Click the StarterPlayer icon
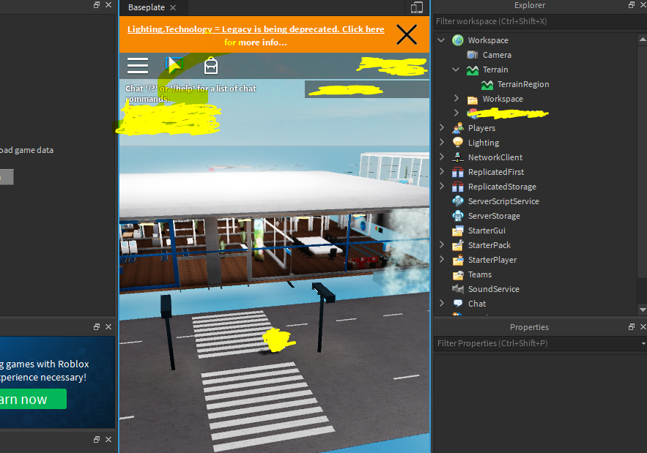 click(x=458, y=260)
